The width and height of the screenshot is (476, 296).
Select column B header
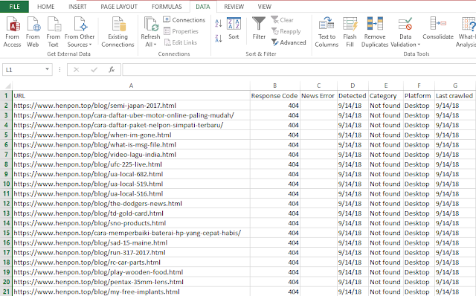click(x=275, y=86)
